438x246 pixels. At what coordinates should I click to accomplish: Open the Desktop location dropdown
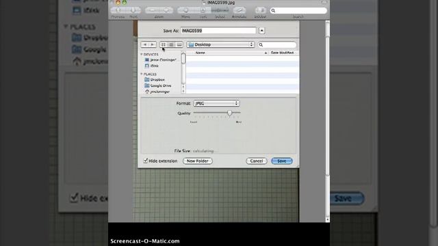pos(220,44)
